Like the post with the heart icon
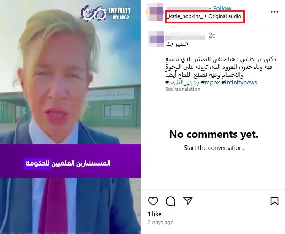Image resolution: width=285 pixels, height=234 pixels. (153, 201)
